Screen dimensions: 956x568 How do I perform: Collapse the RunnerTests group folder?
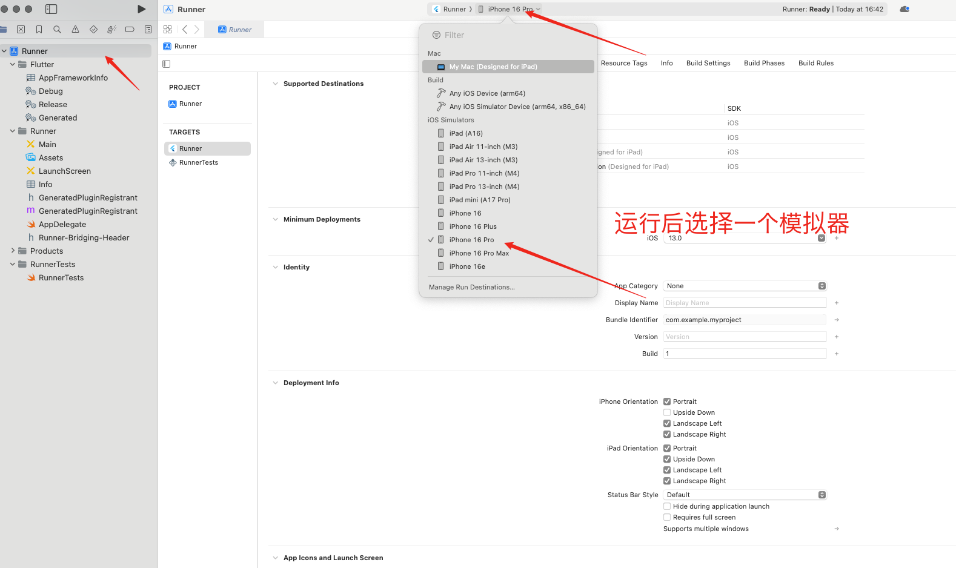click(13, 264)
